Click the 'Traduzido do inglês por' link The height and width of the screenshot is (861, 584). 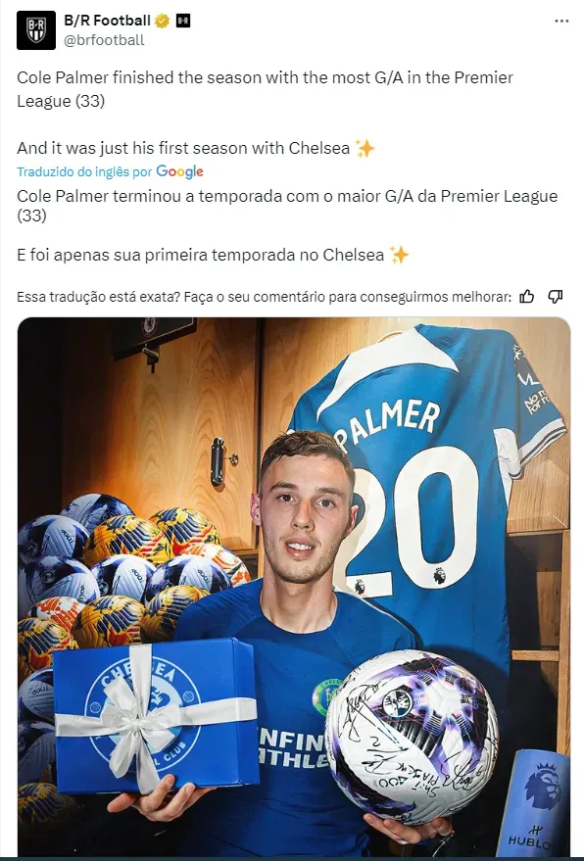(84, 171)
